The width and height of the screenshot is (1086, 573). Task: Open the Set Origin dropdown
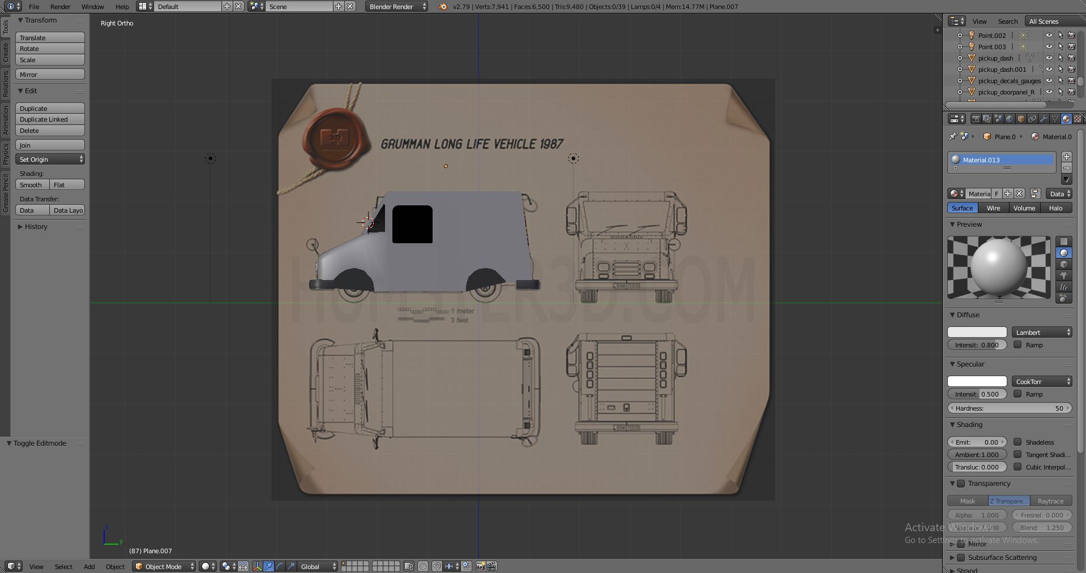(50, 159)
